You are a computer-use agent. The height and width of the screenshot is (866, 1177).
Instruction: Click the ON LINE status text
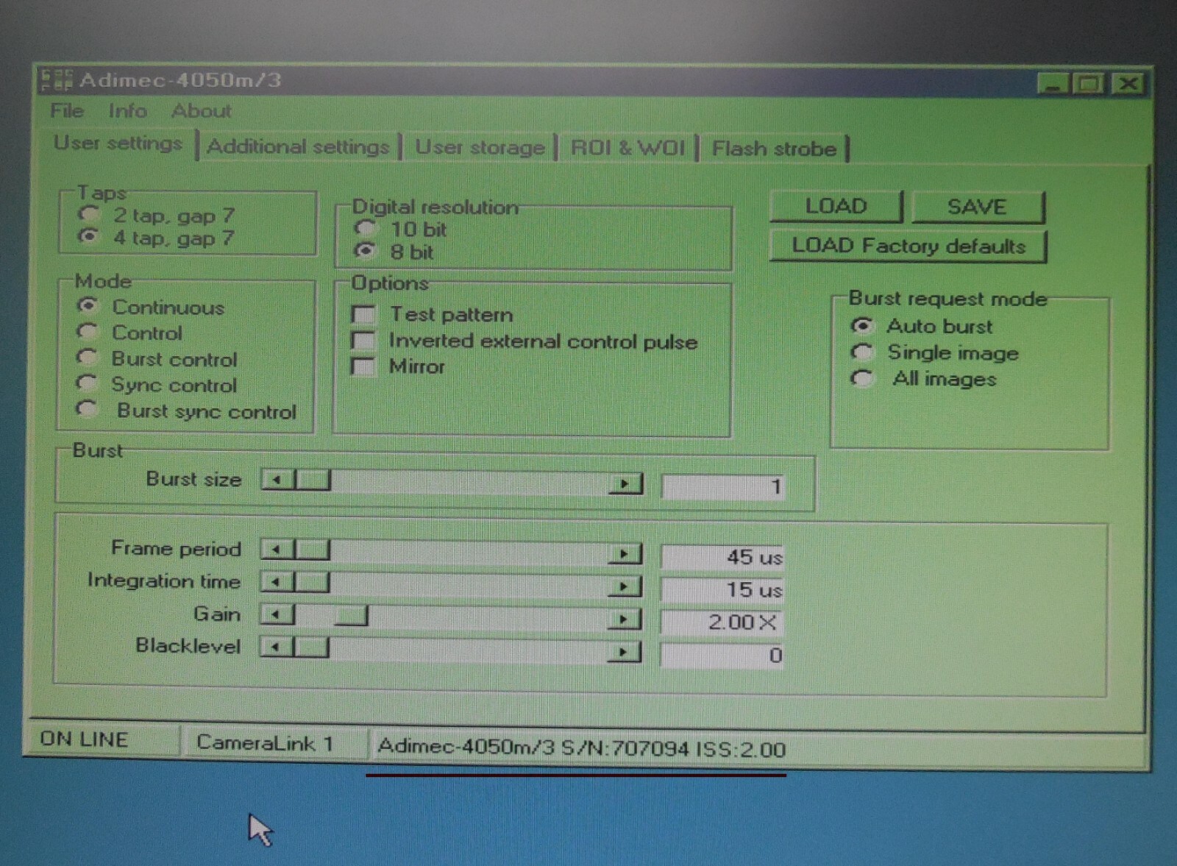point(84,739)
